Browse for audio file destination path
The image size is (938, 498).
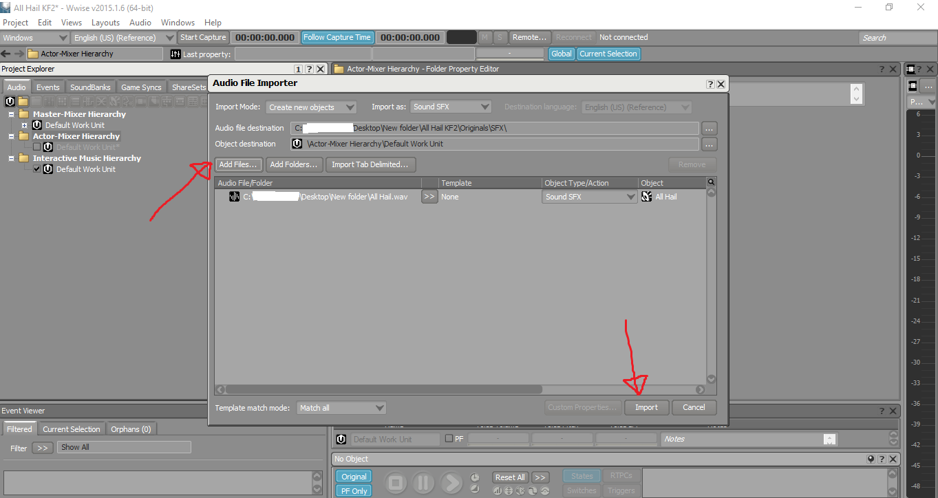710,128
